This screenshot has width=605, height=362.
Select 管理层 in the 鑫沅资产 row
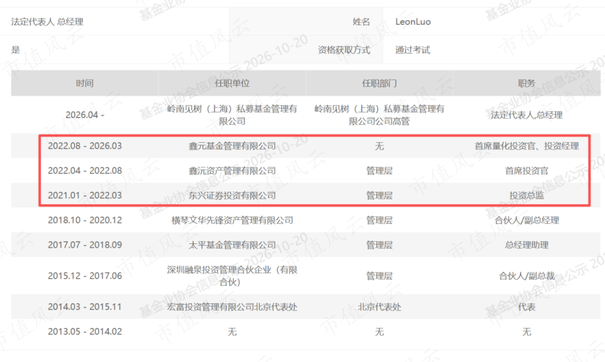(x=379, y=171)
